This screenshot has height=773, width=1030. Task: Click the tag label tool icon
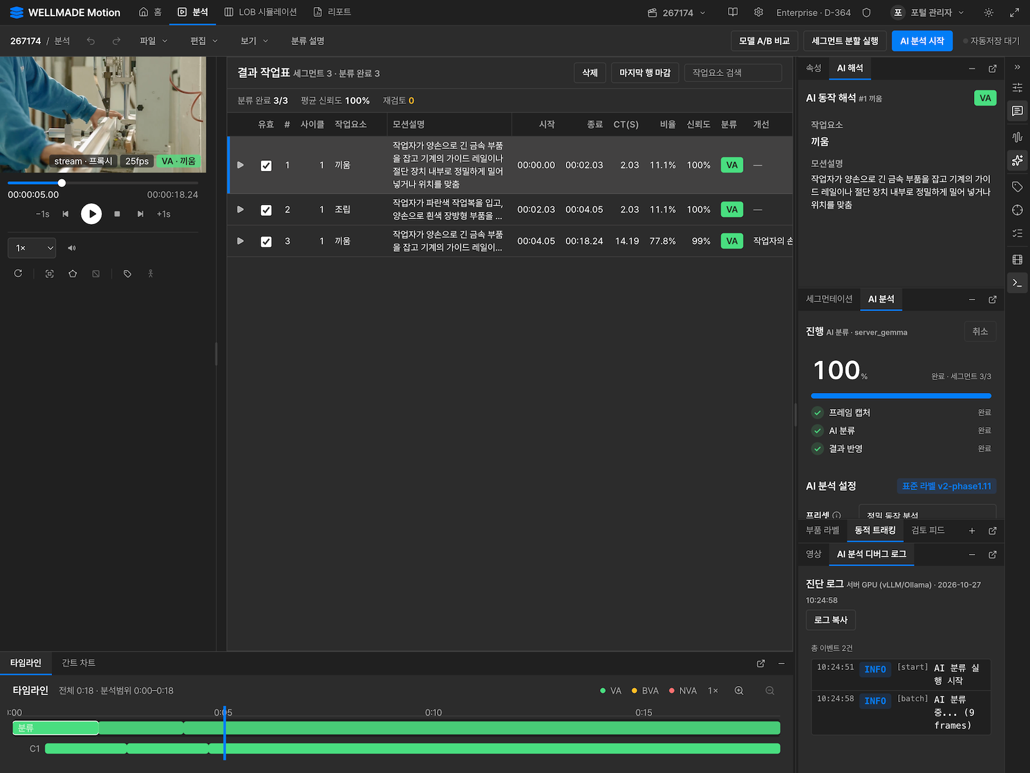(x=127, y=274)
